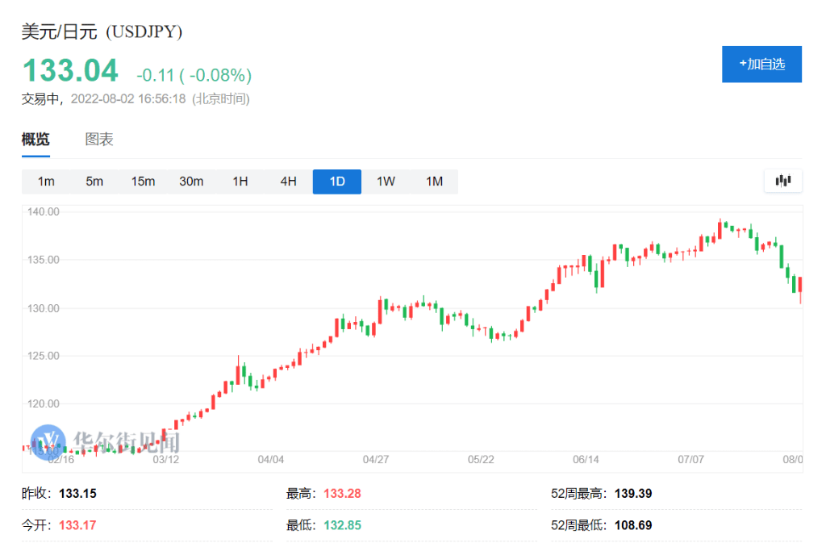The width and height of the screenshot is (826, 543).
Task: Click the 133.04 current price
Action: tap(70, 71)
